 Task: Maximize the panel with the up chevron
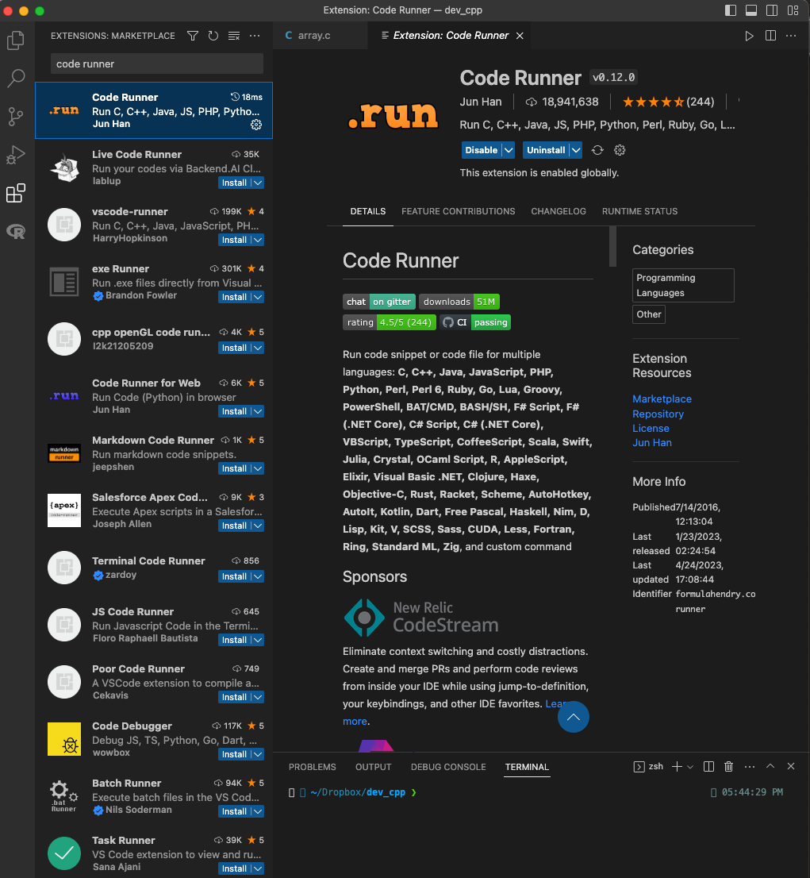click(770, 767)
